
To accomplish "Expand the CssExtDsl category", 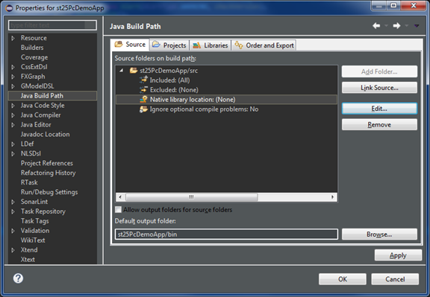I will (x=13, y=67).
